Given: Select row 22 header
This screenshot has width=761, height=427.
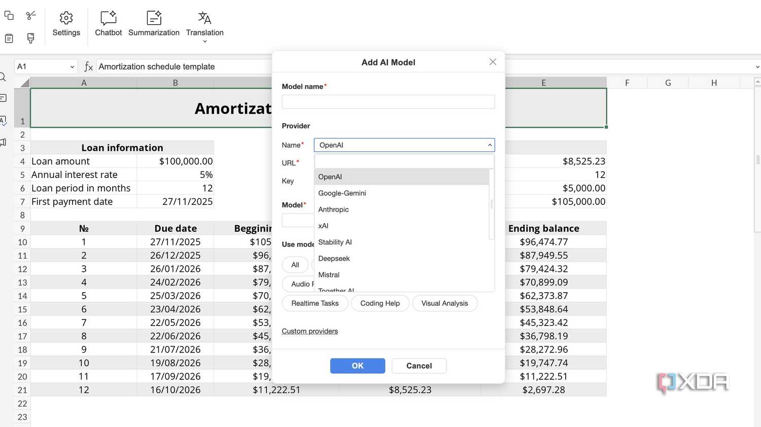Looking at the screenshot, I should coord(22,404).
